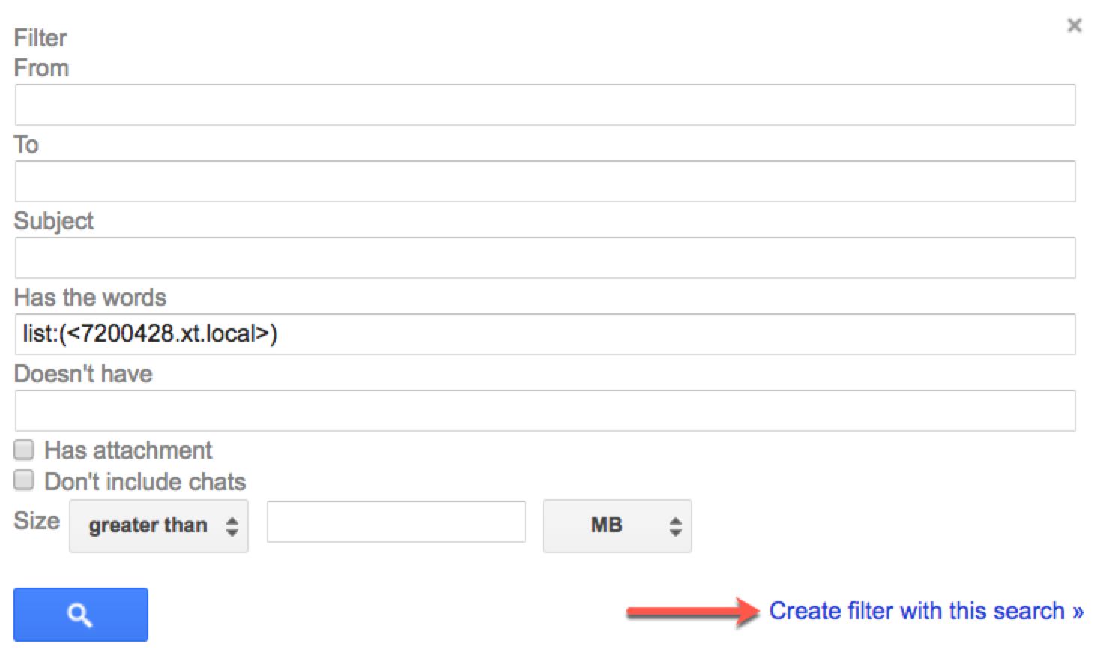1103x652 pixels.
Task: Select the Subject text box
Action: [x=545, y=258]
